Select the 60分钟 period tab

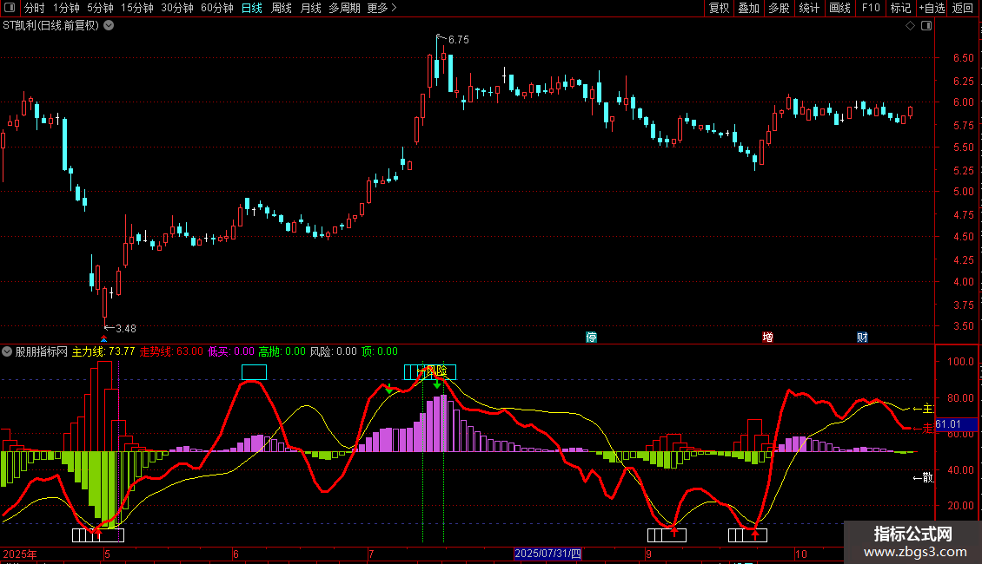click(x=216, y=8)
